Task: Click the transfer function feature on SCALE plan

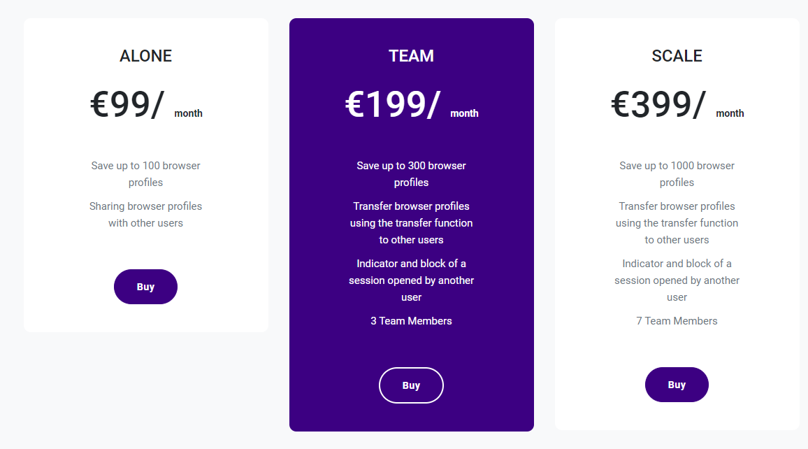Action: [x=677, y=222]
